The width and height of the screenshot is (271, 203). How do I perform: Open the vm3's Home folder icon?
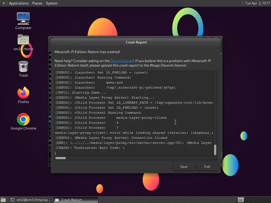click(x=23, y=43)
